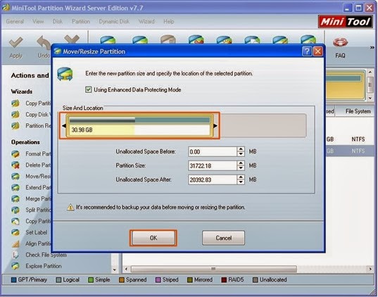Screen dimensions: 378x297
Task: Click the Copy Partition wizard icon
Action: tap(15, 103)
